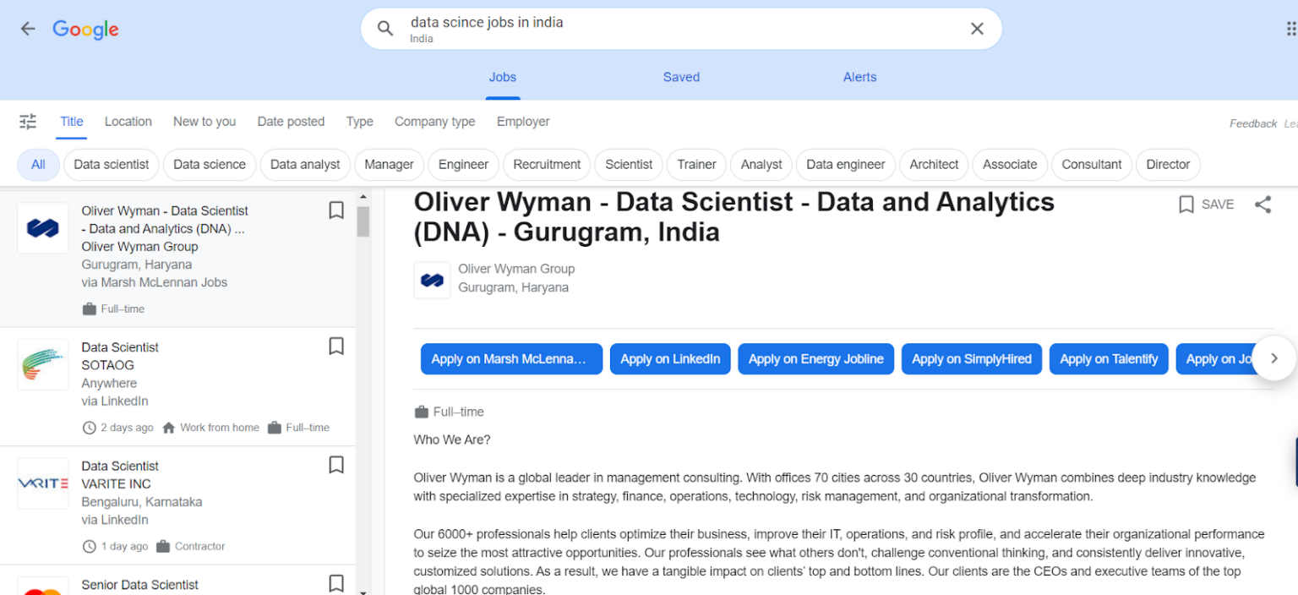This screenshot has height=595, width=1298.
Task: Share the Oliver Wyman job posting
Action: click(x=1263, y=205)
